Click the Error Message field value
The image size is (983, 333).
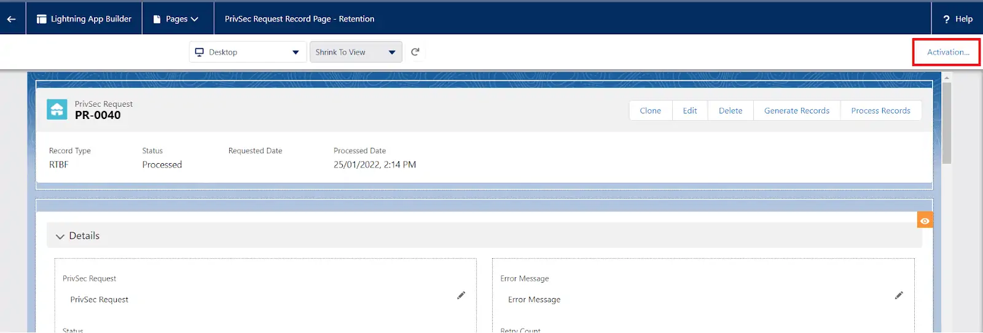click(x=534, y=300)
